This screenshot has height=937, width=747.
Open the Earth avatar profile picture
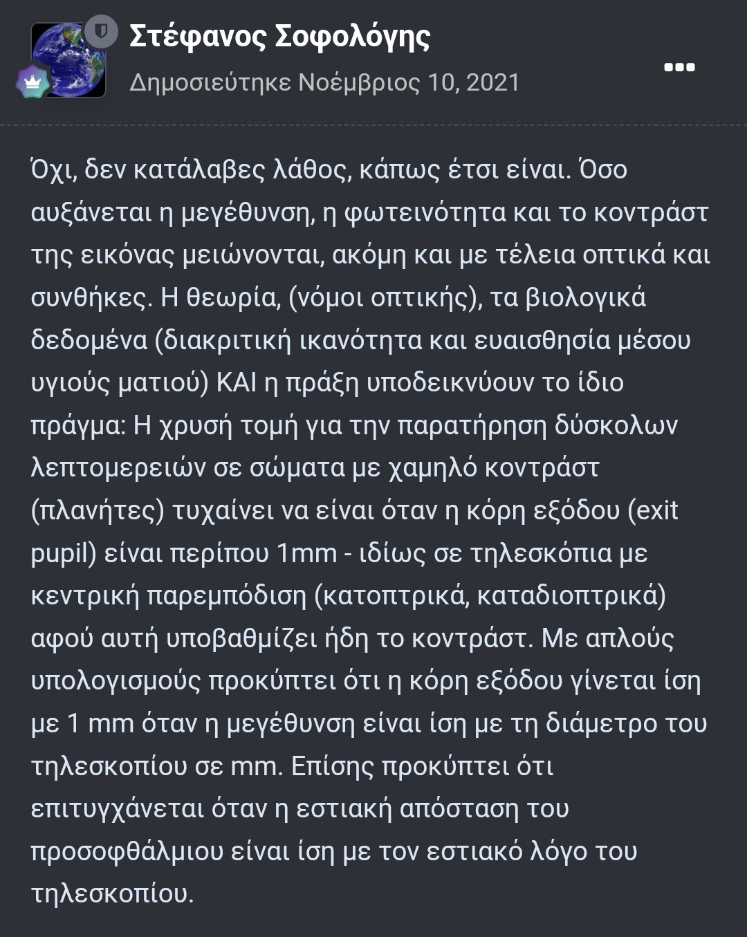point(68,59)
